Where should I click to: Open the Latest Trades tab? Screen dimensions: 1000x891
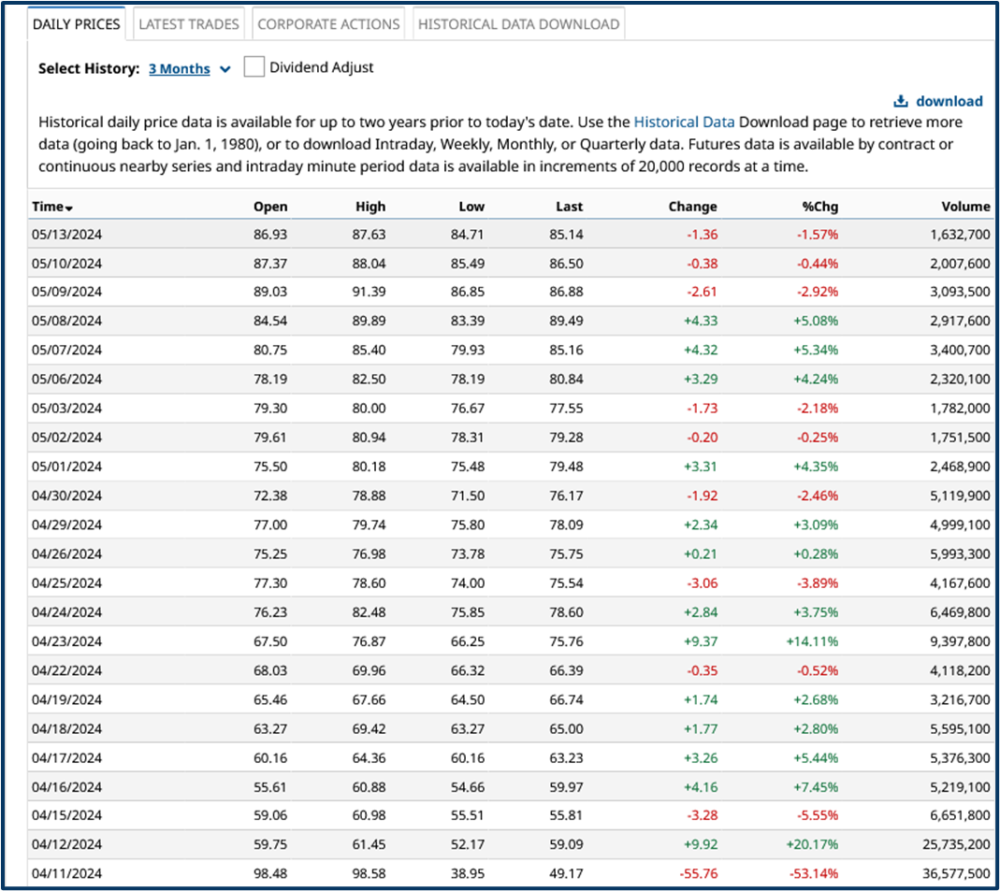(x=189, y=24)
